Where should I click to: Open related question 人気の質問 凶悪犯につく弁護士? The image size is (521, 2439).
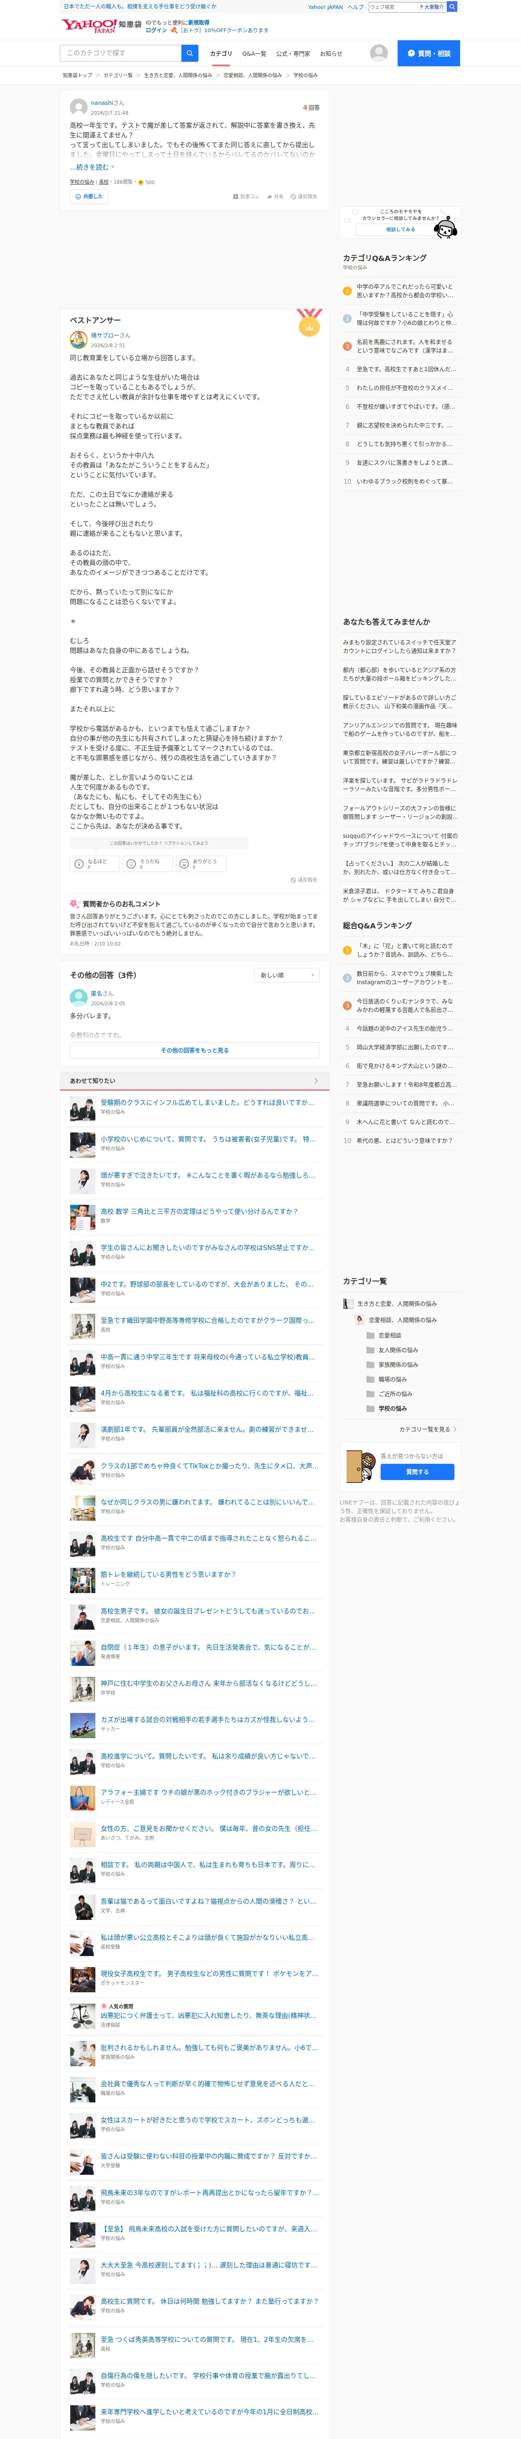[x=208, y=2015]
